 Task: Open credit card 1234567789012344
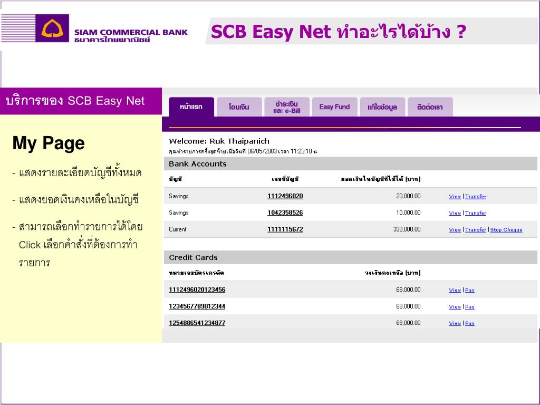click(x=197, y=306)
